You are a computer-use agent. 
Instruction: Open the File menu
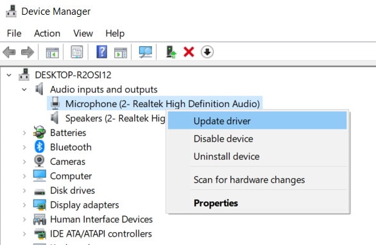(x=14, y=33)
